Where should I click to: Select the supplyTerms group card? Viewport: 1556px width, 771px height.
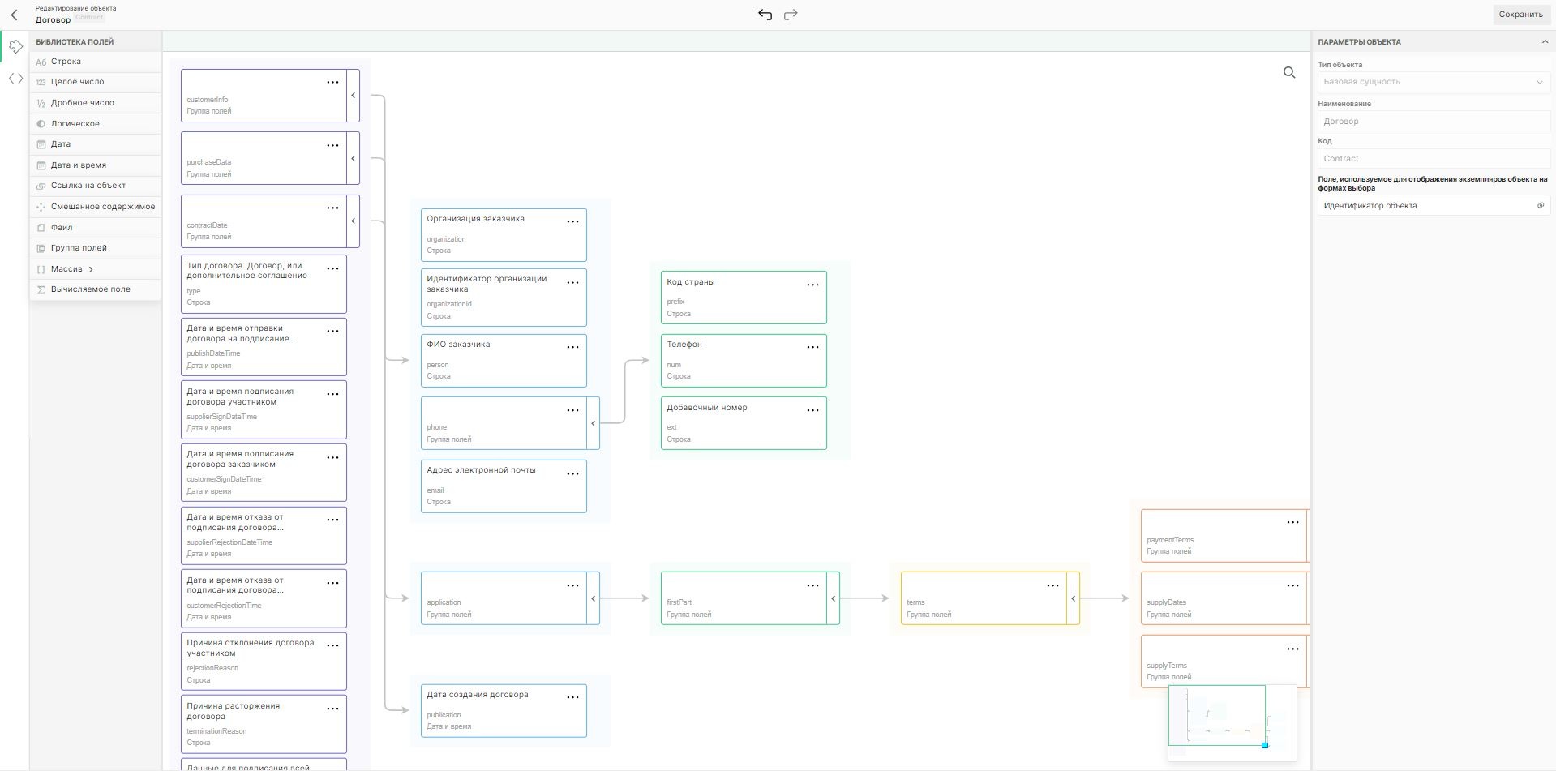pyautogui.click(x=1224, y=662)
